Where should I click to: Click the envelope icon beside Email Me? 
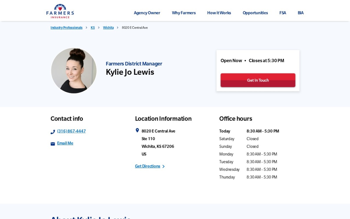[x=53, y=144]
